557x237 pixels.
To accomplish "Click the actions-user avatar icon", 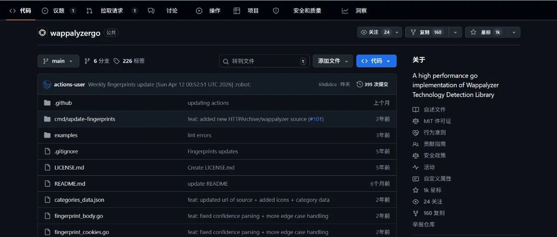I will tap(47, 84).
